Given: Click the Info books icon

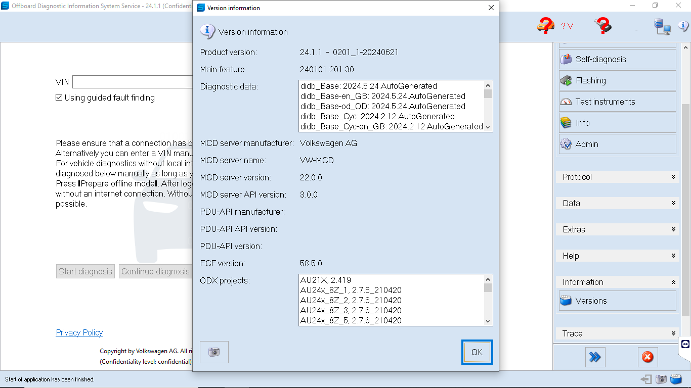Looking at the screenshot, I should click(x=566, y=123).
